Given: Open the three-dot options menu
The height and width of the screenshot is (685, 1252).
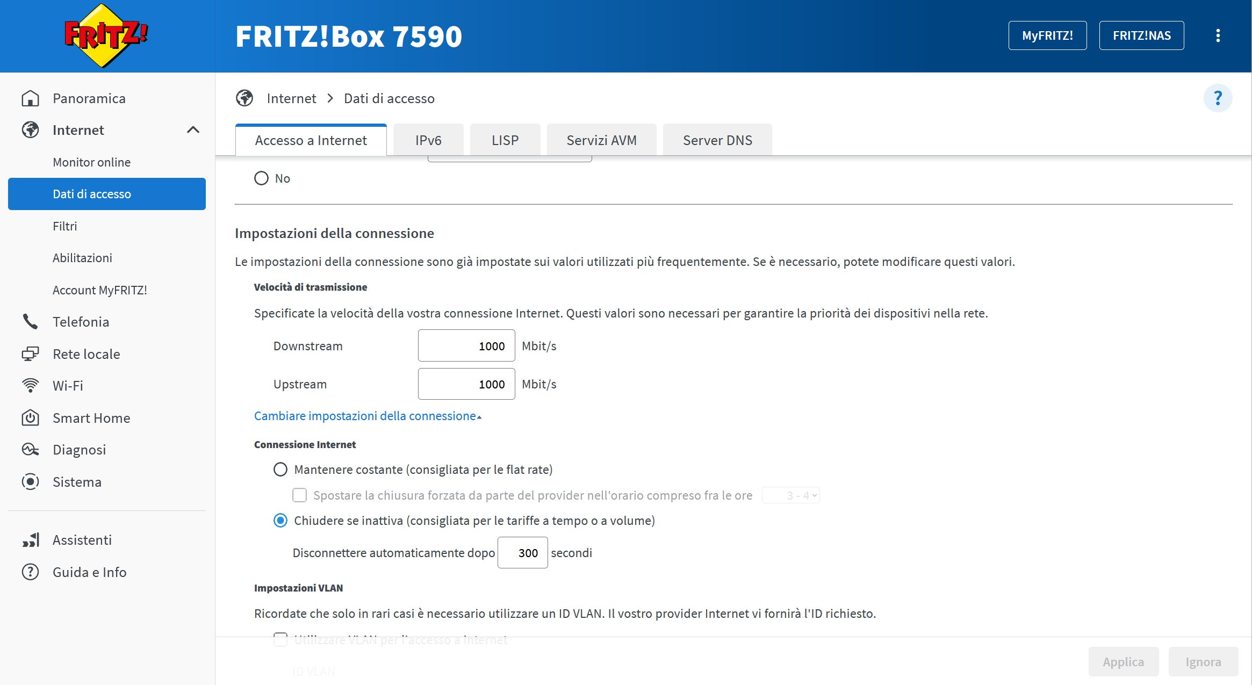Looking at the screenshot, I should [1218, 35].
